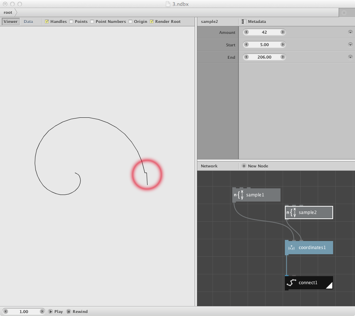Click connect1 rendered-node corner flag
Viewport: 355px width, 316px height.
click(x=330, y=286)
